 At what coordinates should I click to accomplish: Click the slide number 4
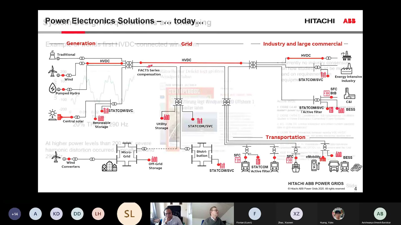[355, 189]
